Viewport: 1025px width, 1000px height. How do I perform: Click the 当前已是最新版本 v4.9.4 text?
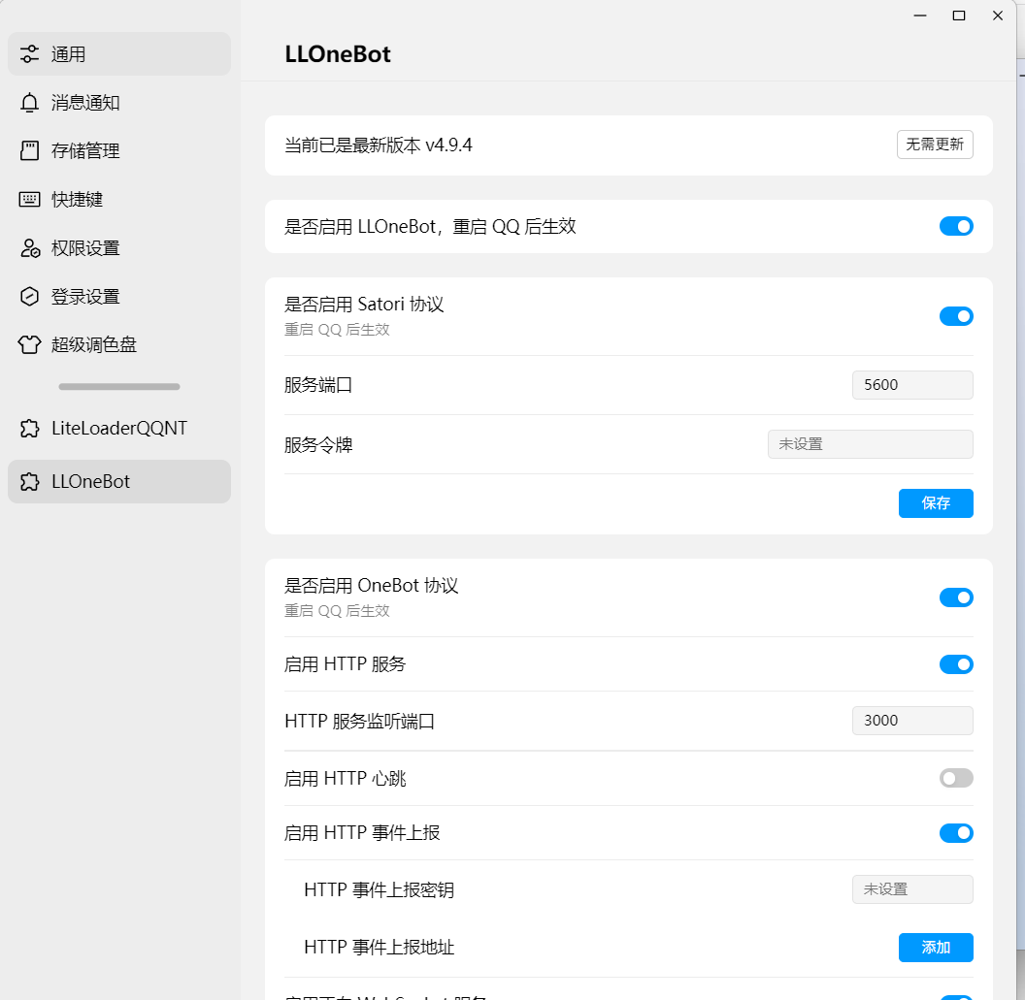(x=379, y=145)
